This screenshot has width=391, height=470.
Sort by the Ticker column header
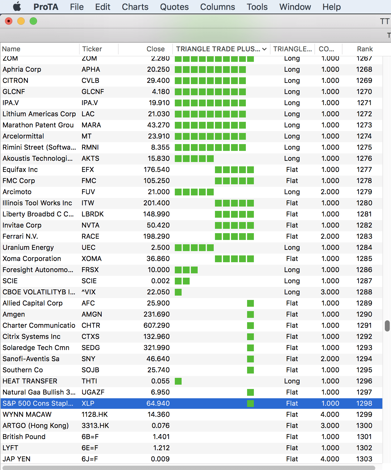tap(99, 49)
